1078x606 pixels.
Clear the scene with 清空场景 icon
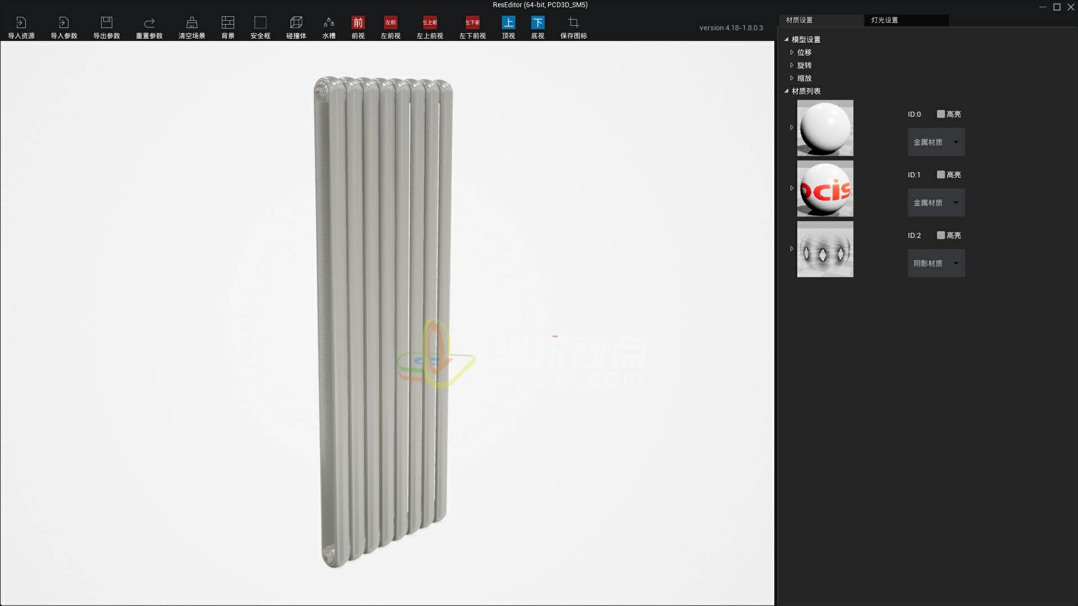(191, 27)
